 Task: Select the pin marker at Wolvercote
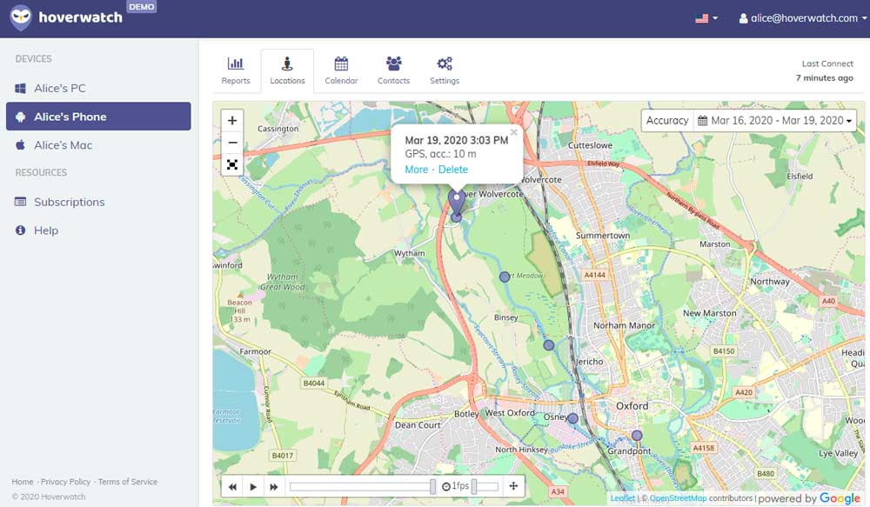click(457, 203)
